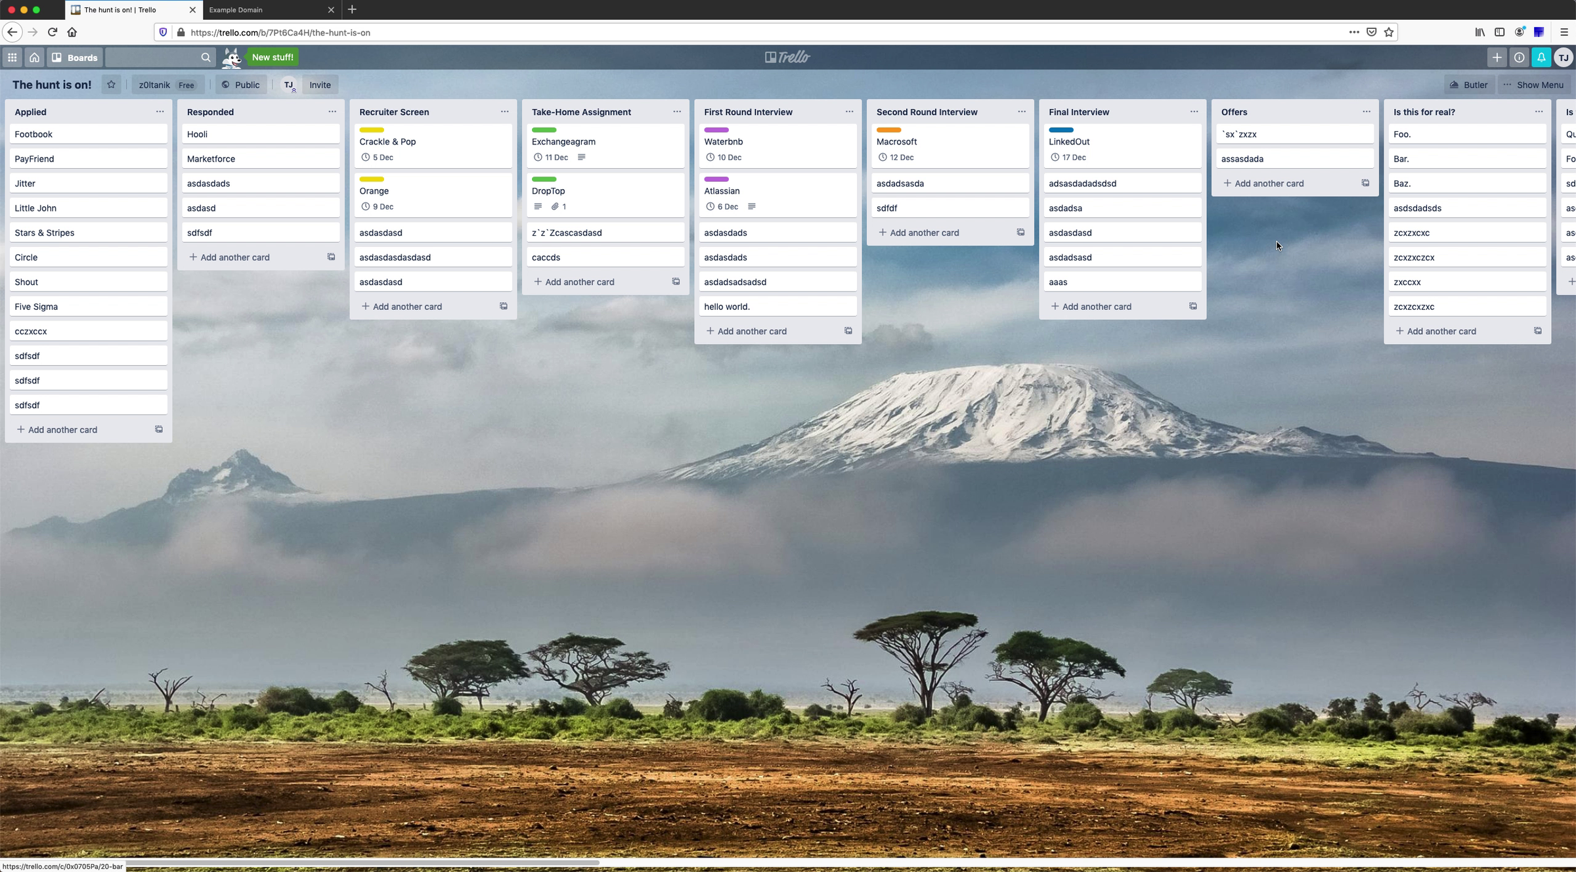Click template icon in Recruiter Screen list
The width and height of the screenshot is (1576, 872).
pos(504,306)
